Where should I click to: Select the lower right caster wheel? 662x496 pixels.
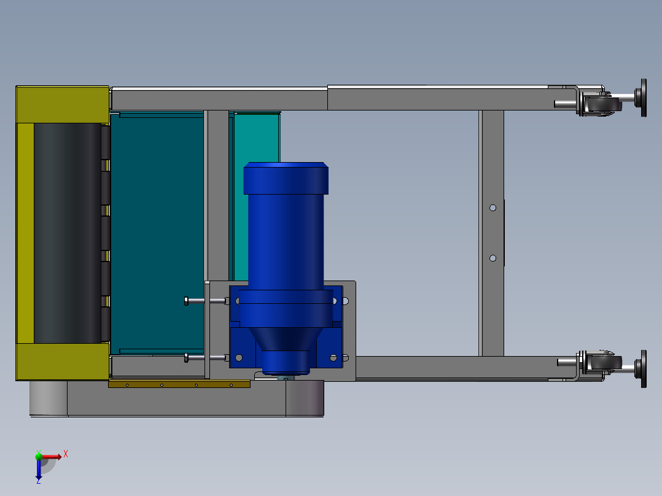pyautogui.click(x=604, y=363)
